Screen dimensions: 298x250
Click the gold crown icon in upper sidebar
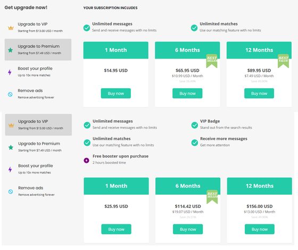pos(11,28)
